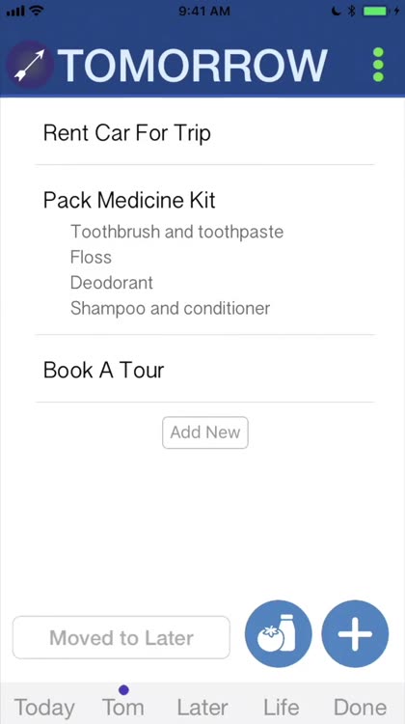Tap the battery icon in status bar
The image size is (405, 724).
tap(377, 11)
